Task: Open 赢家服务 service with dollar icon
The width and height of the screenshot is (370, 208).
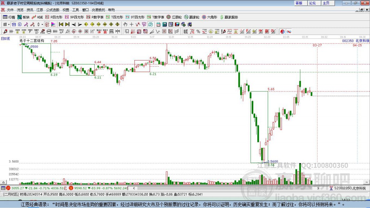Action: click(x=229, y=17)
